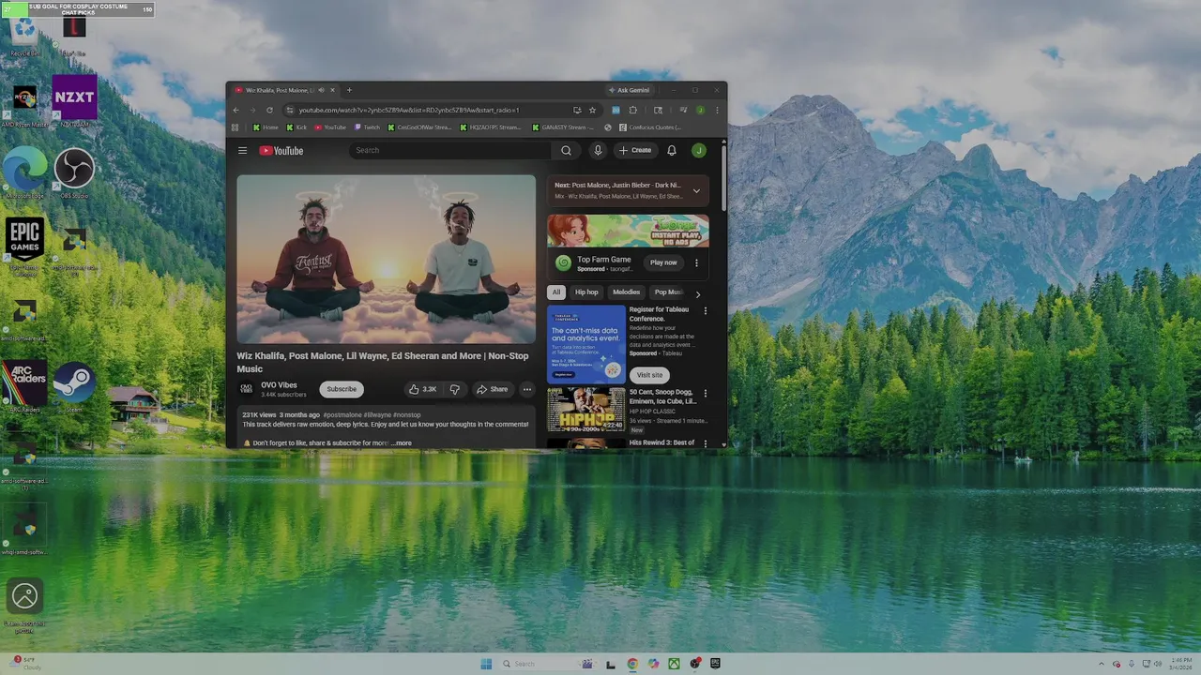Open the YouTube bookmark
Viewport: 1201px width, 675px height.
330,127
